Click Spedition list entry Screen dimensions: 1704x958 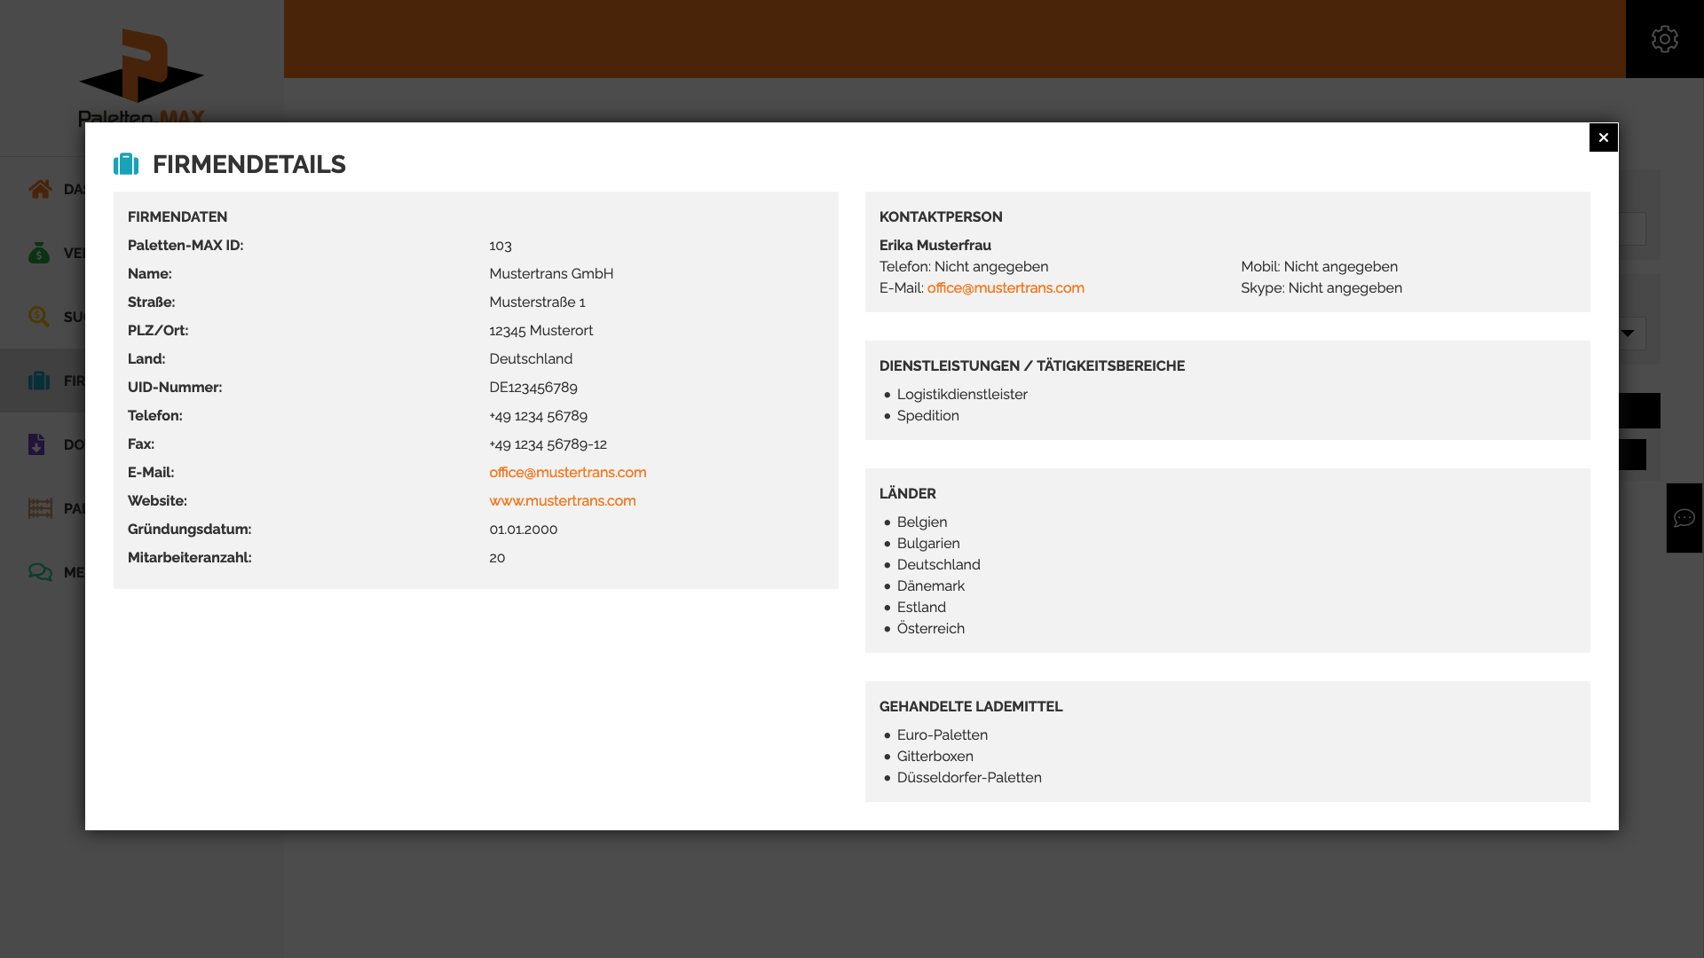pos(927,416)
